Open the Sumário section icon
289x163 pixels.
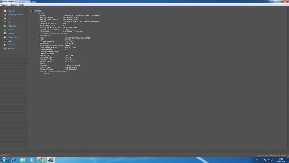point(5,11)
